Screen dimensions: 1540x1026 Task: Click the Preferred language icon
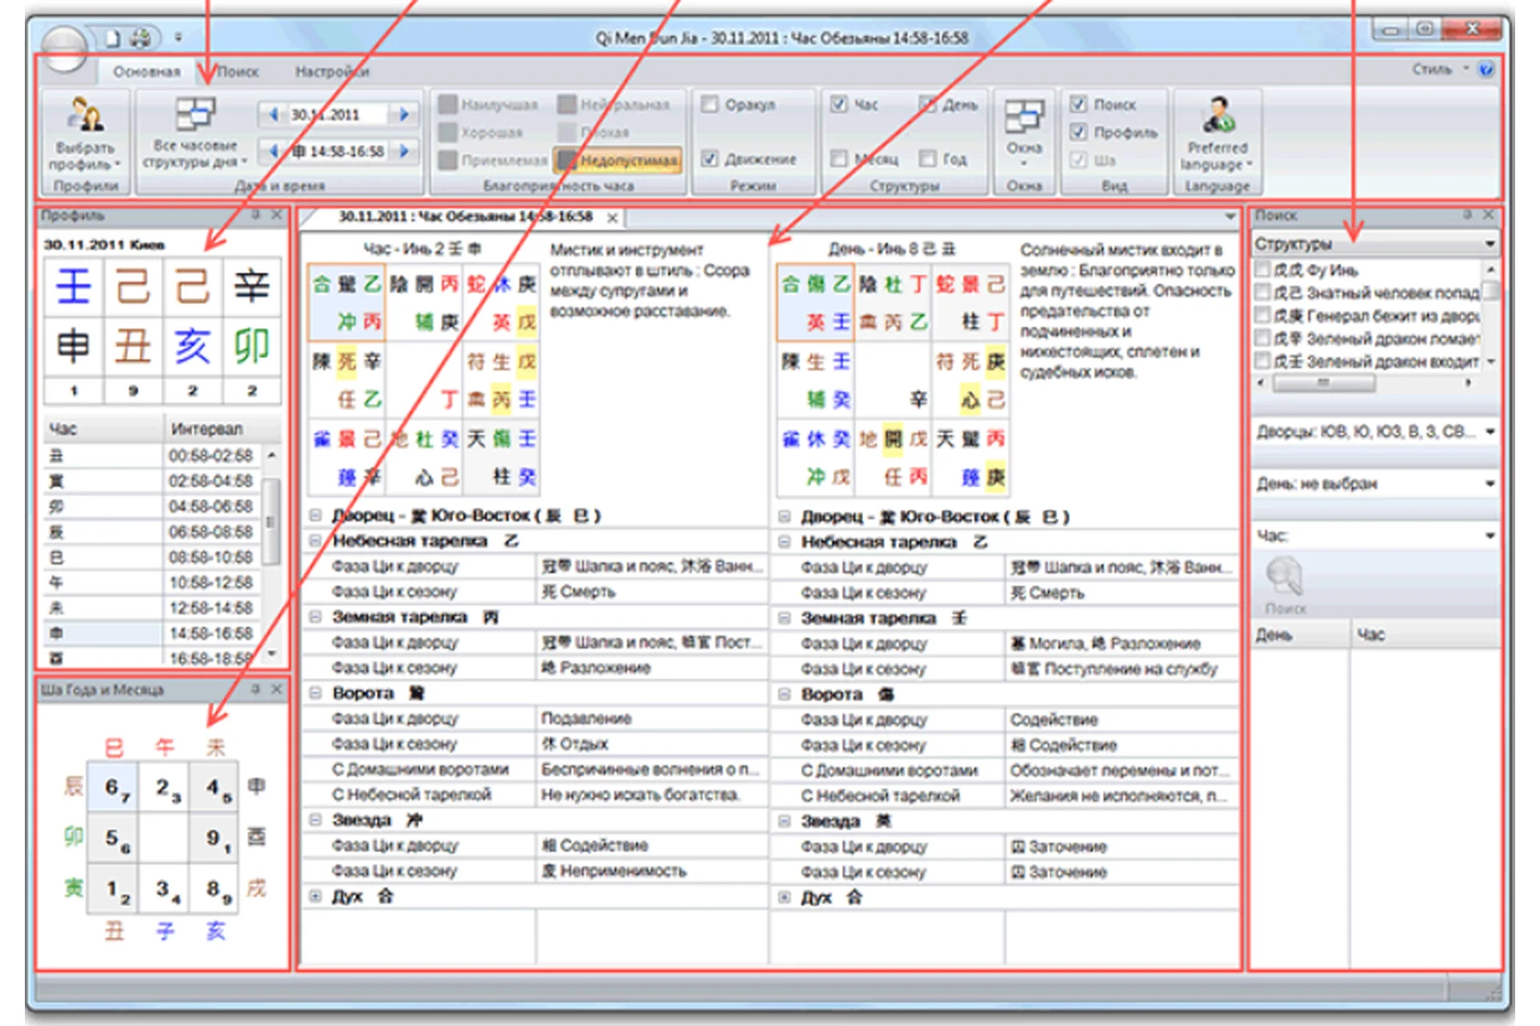(1217, 115)
